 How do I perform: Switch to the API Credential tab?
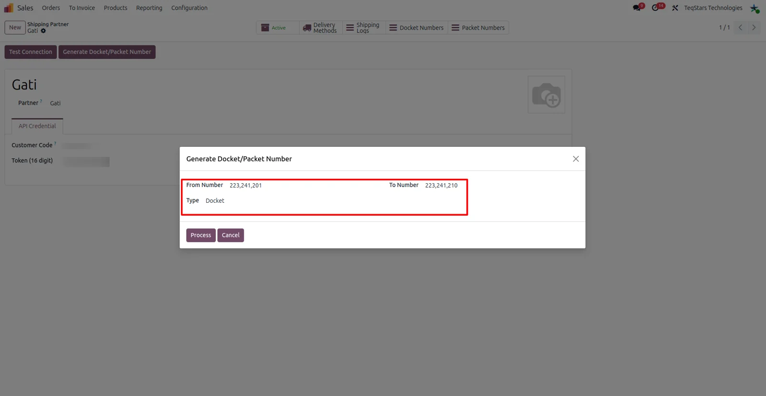pyautogui.click(x=37, y=126)
